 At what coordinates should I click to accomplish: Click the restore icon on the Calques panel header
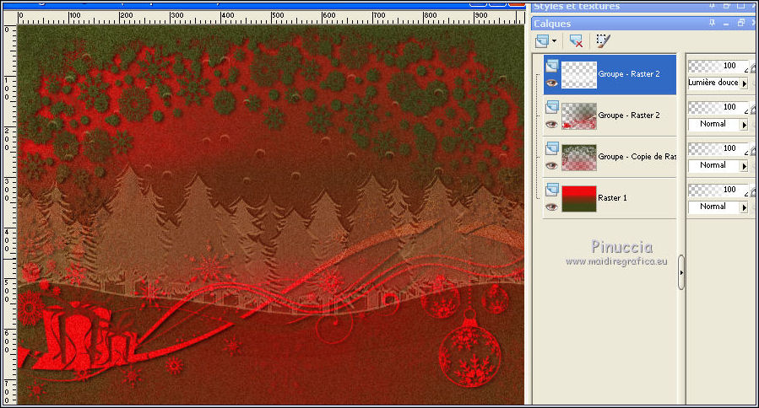(x=740, y=23)
